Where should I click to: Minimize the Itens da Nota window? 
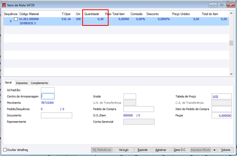click(x=213, y=5)
